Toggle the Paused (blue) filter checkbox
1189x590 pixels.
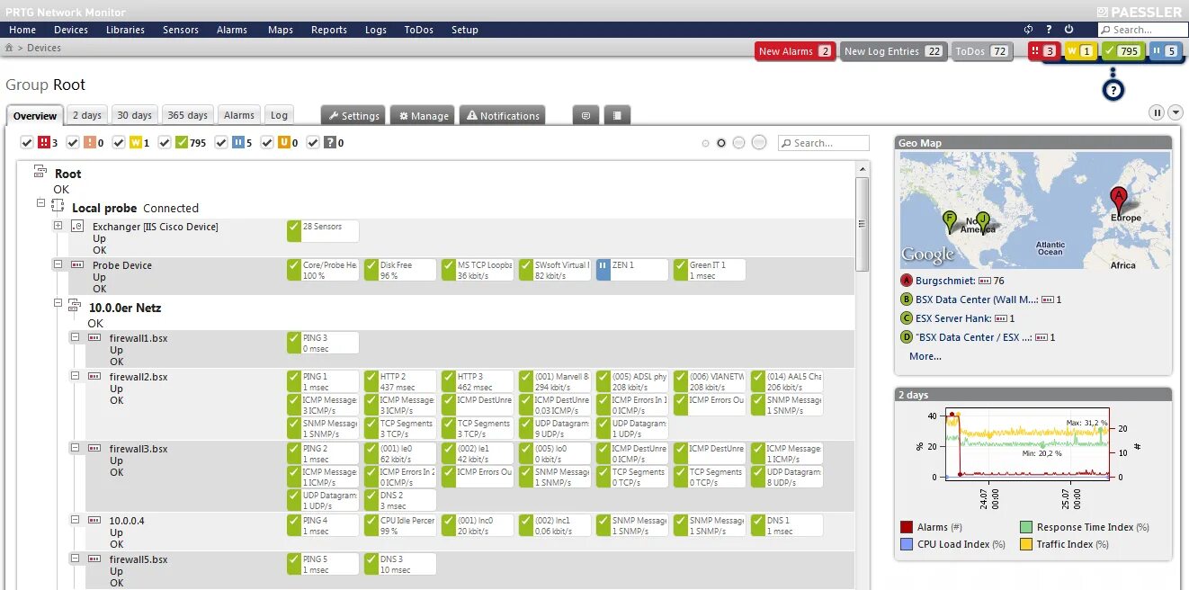(x=221, y=142)
